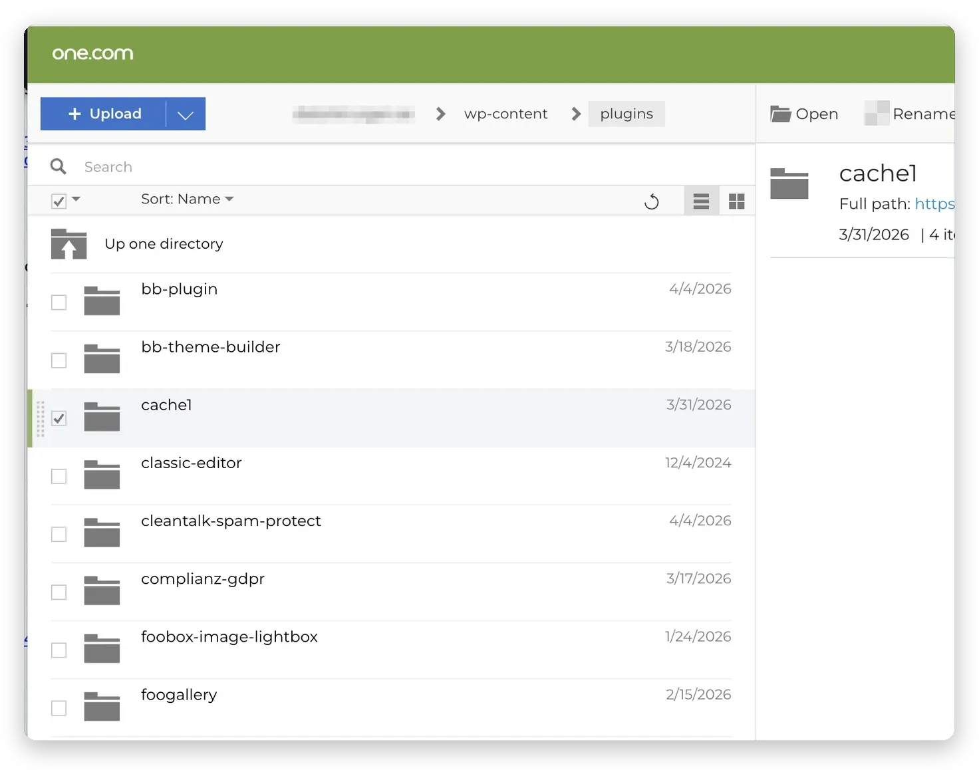
Task: Select the plugins breadcrumb
Action: [x=627, y=114]
